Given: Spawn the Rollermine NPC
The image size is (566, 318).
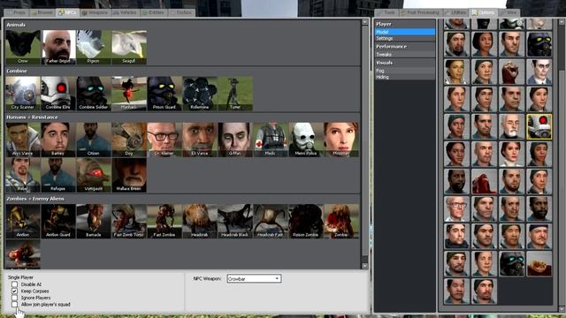Looking at the screenshot, I should pyautogui.click(x=200, y=94).
